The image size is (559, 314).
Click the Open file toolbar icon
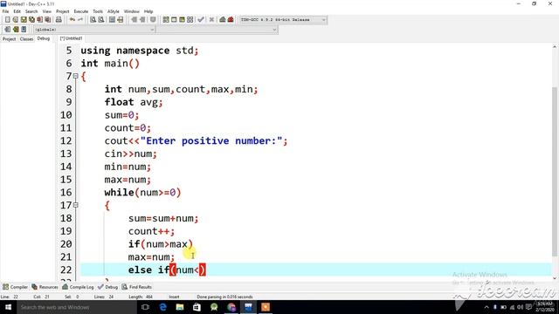coord(16,19)
